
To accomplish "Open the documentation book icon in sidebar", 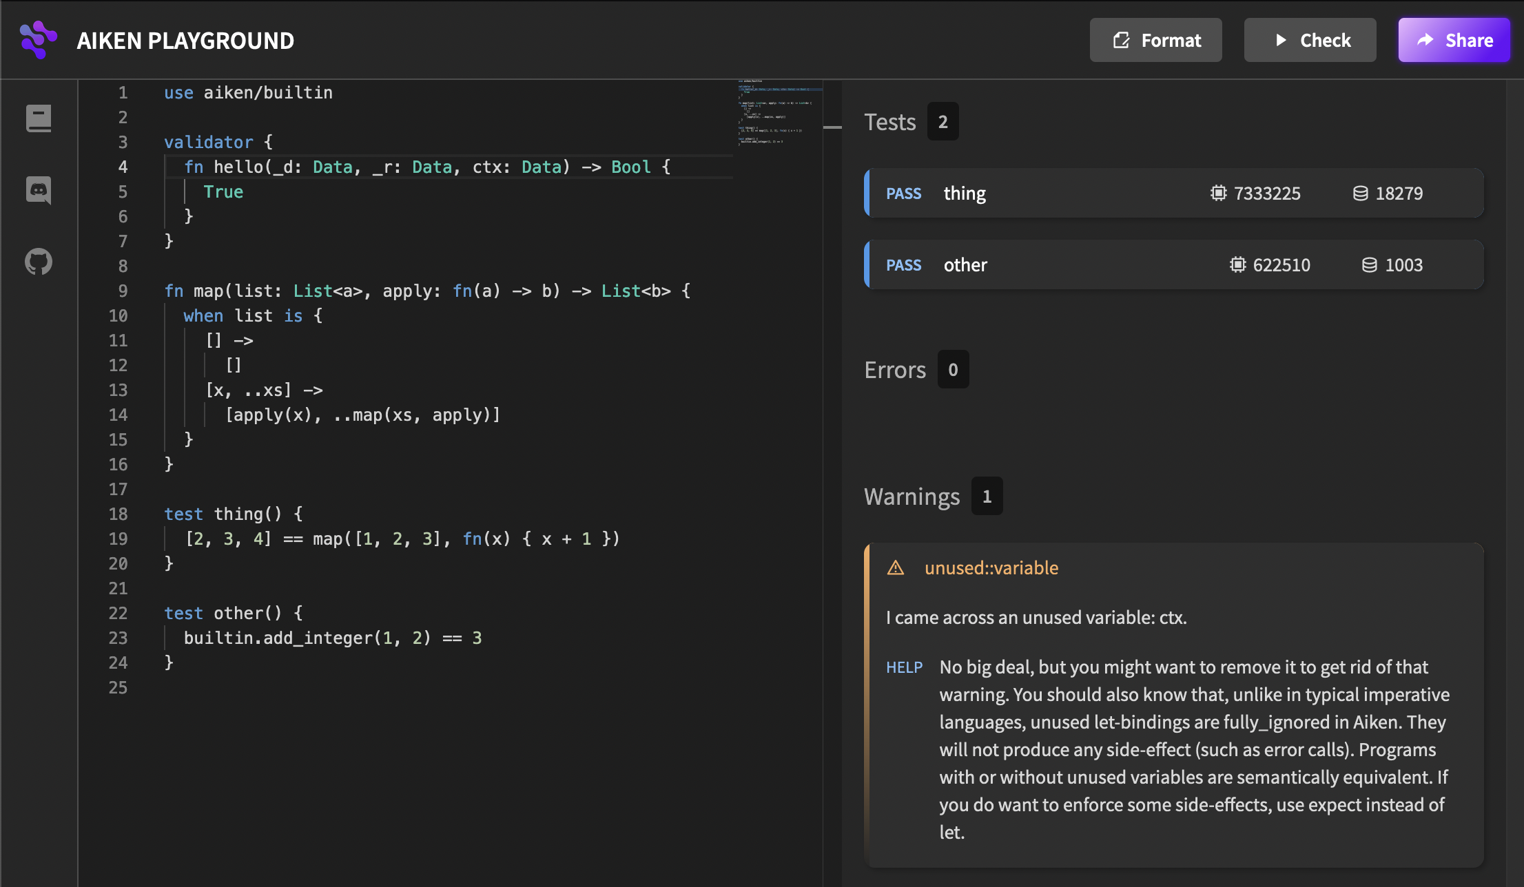I will 39,118.
